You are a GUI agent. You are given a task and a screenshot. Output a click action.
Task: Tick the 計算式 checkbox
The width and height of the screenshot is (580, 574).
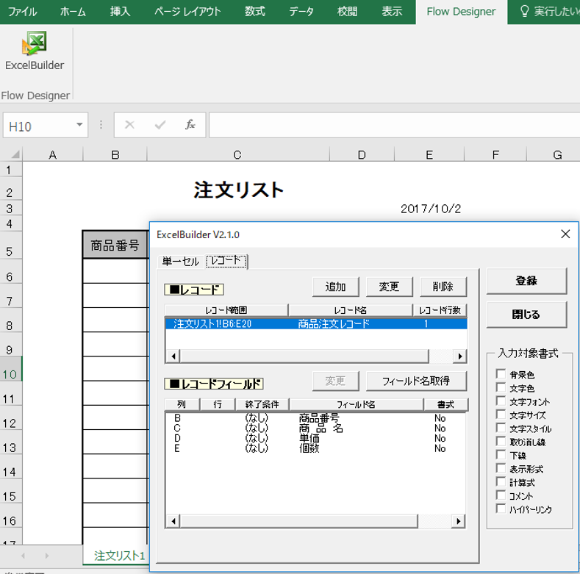click(501, 481)
